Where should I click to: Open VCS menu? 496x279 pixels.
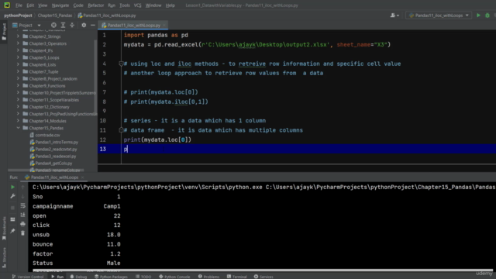(x=137, y=5)
